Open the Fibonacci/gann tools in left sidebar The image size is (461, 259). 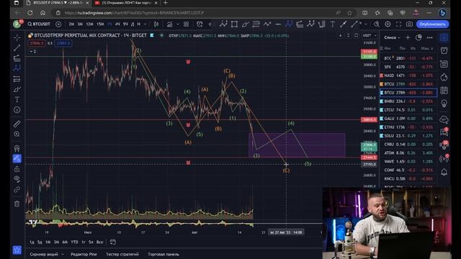[x=17, y=58]
